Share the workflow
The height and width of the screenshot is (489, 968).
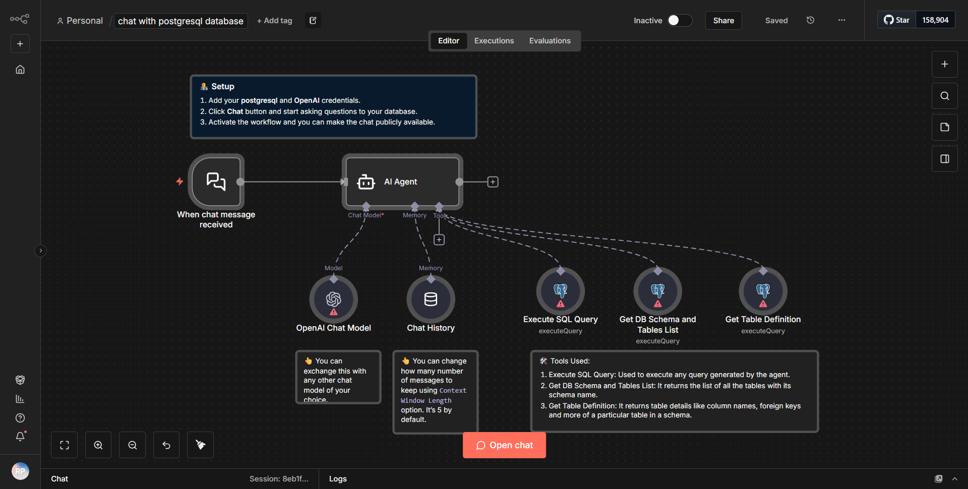(x=723, y=20)
